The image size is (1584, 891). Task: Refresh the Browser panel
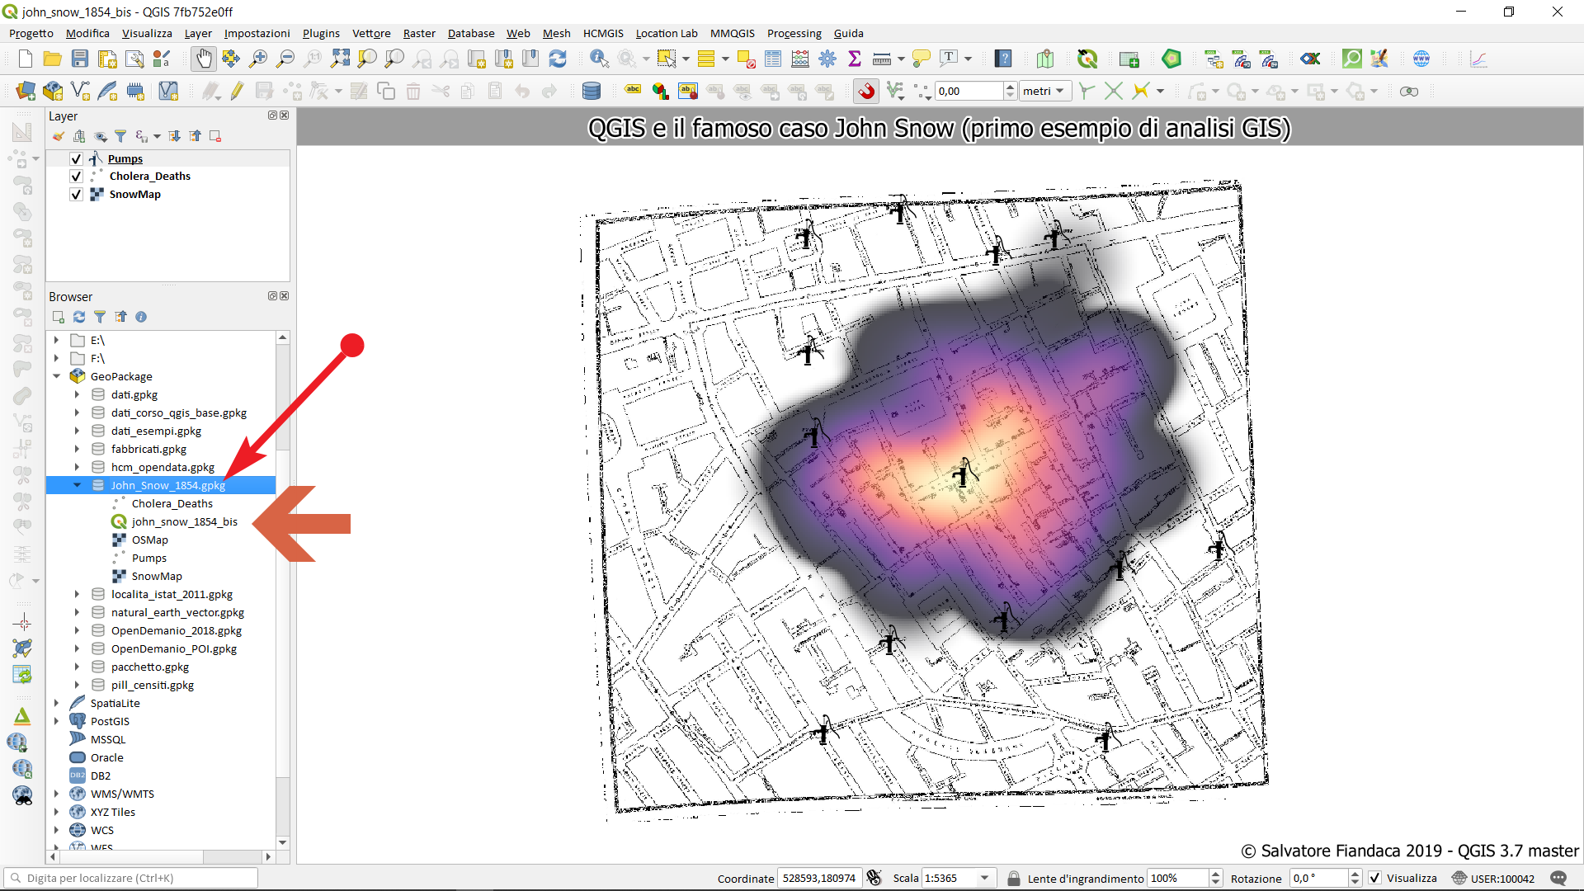[79, 317]
